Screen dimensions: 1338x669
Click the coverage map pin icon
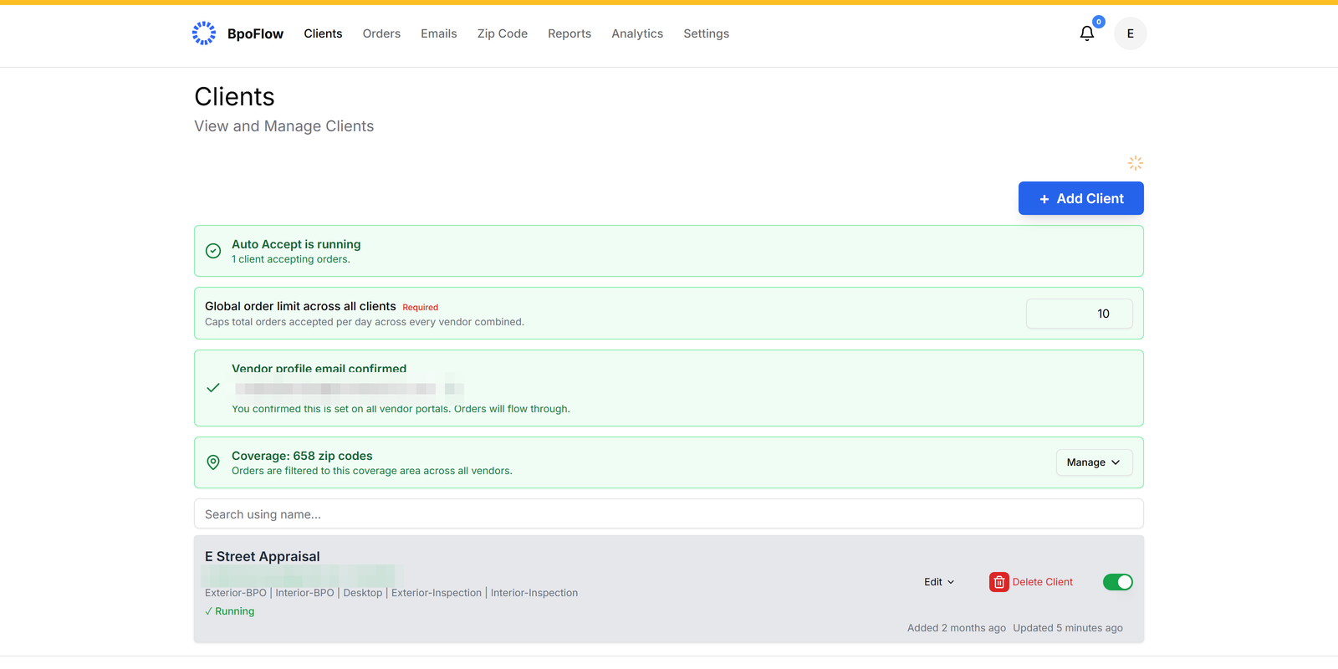click(x=213, y=462)
